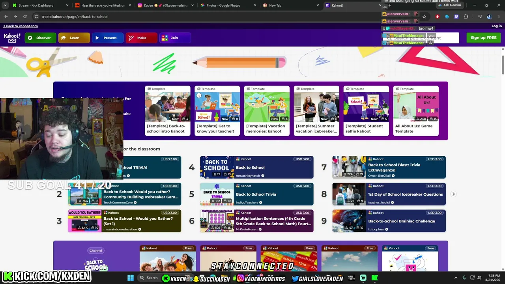Open the Chrome profile avatar
This screenshot has width=505, height=284.
point(489,17)
